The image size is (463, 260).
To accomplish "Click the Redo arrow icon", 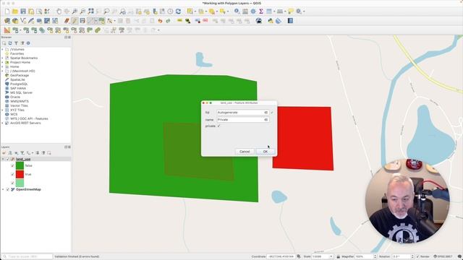I will click(x=168, y=21).
